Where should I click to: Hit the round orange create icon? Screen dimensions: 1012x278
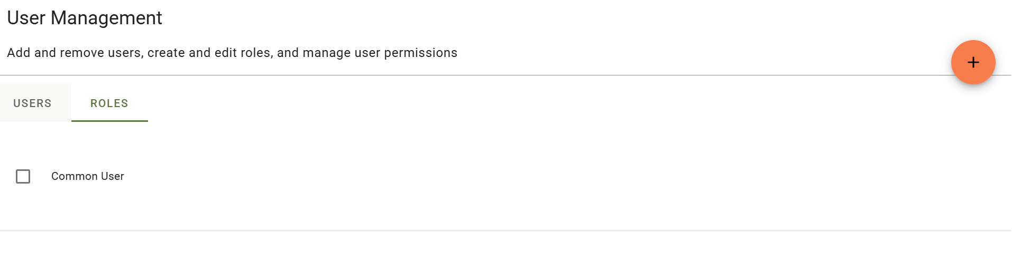tap(973, 62)
